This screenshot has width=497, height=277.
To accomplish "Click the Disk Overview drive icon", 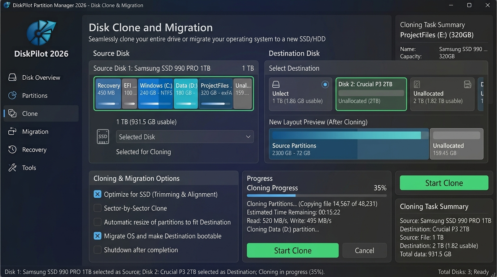I will [x=12, y=78].
